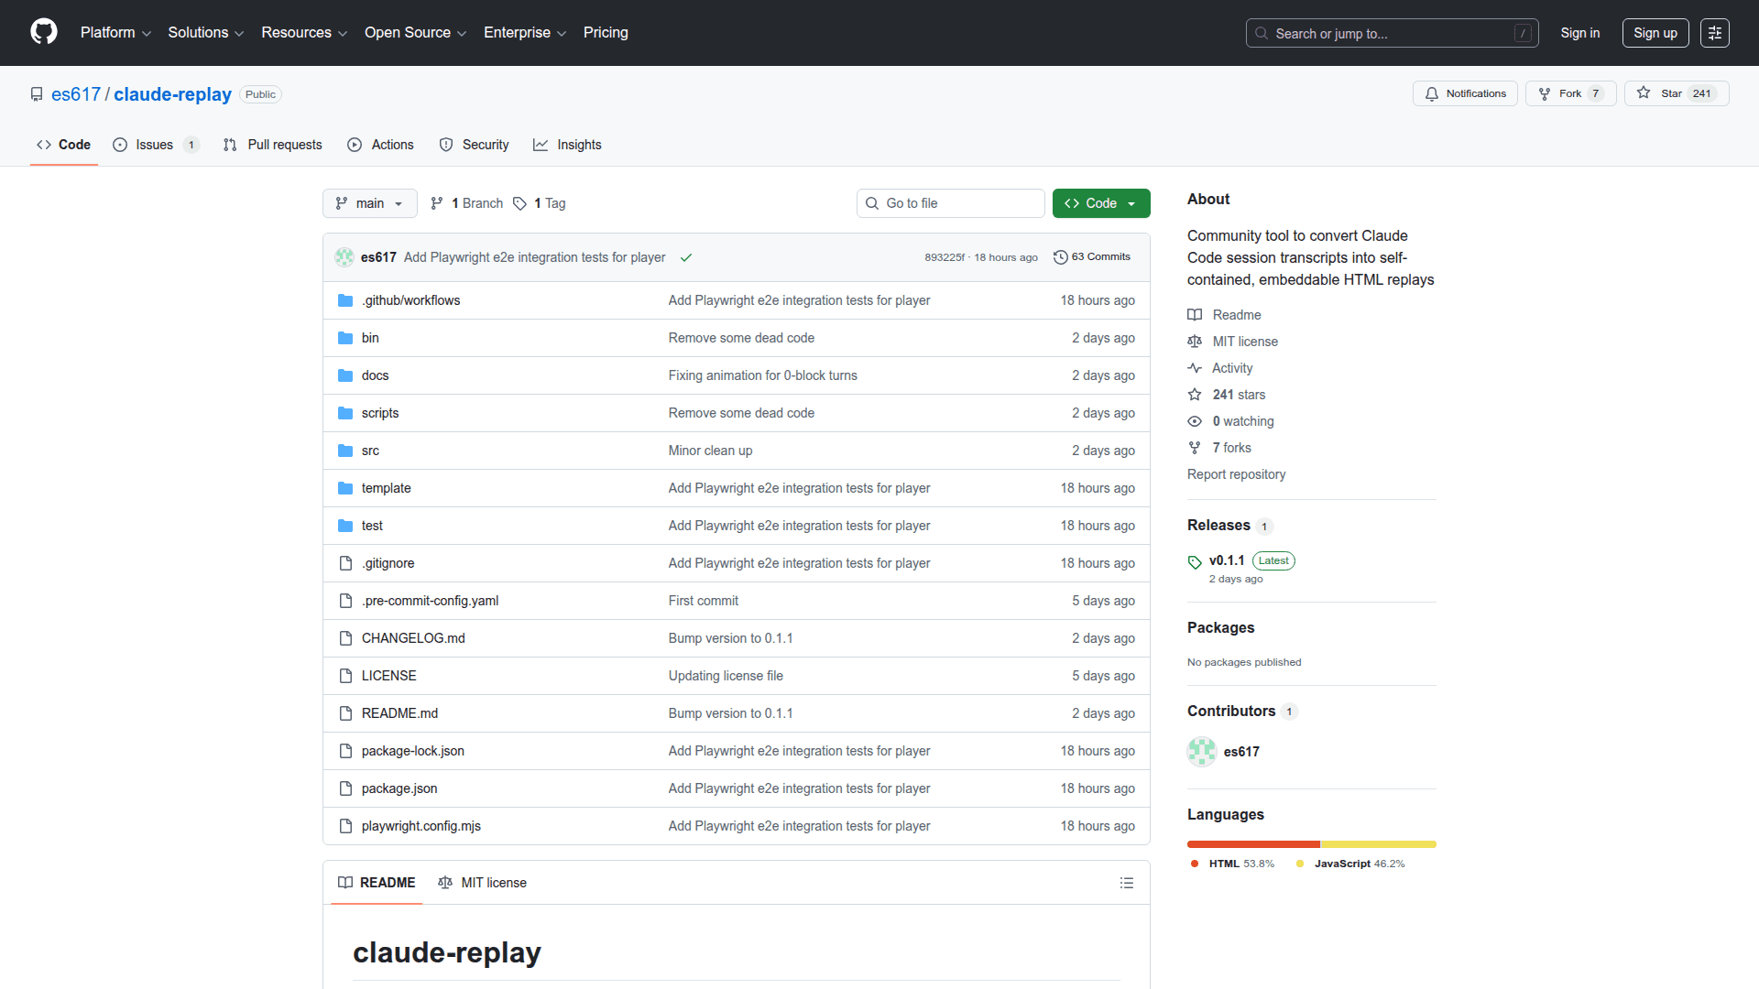The width and height of the screenshot is (1759, 989).
Task: Click the GitHub logo icon
Action: pos(43,32)
